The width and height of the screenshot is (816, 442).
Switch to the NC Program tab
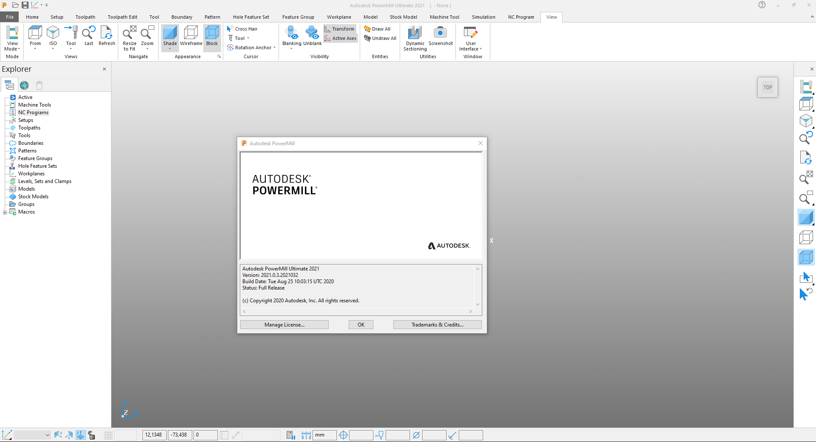tap(521, 17)
